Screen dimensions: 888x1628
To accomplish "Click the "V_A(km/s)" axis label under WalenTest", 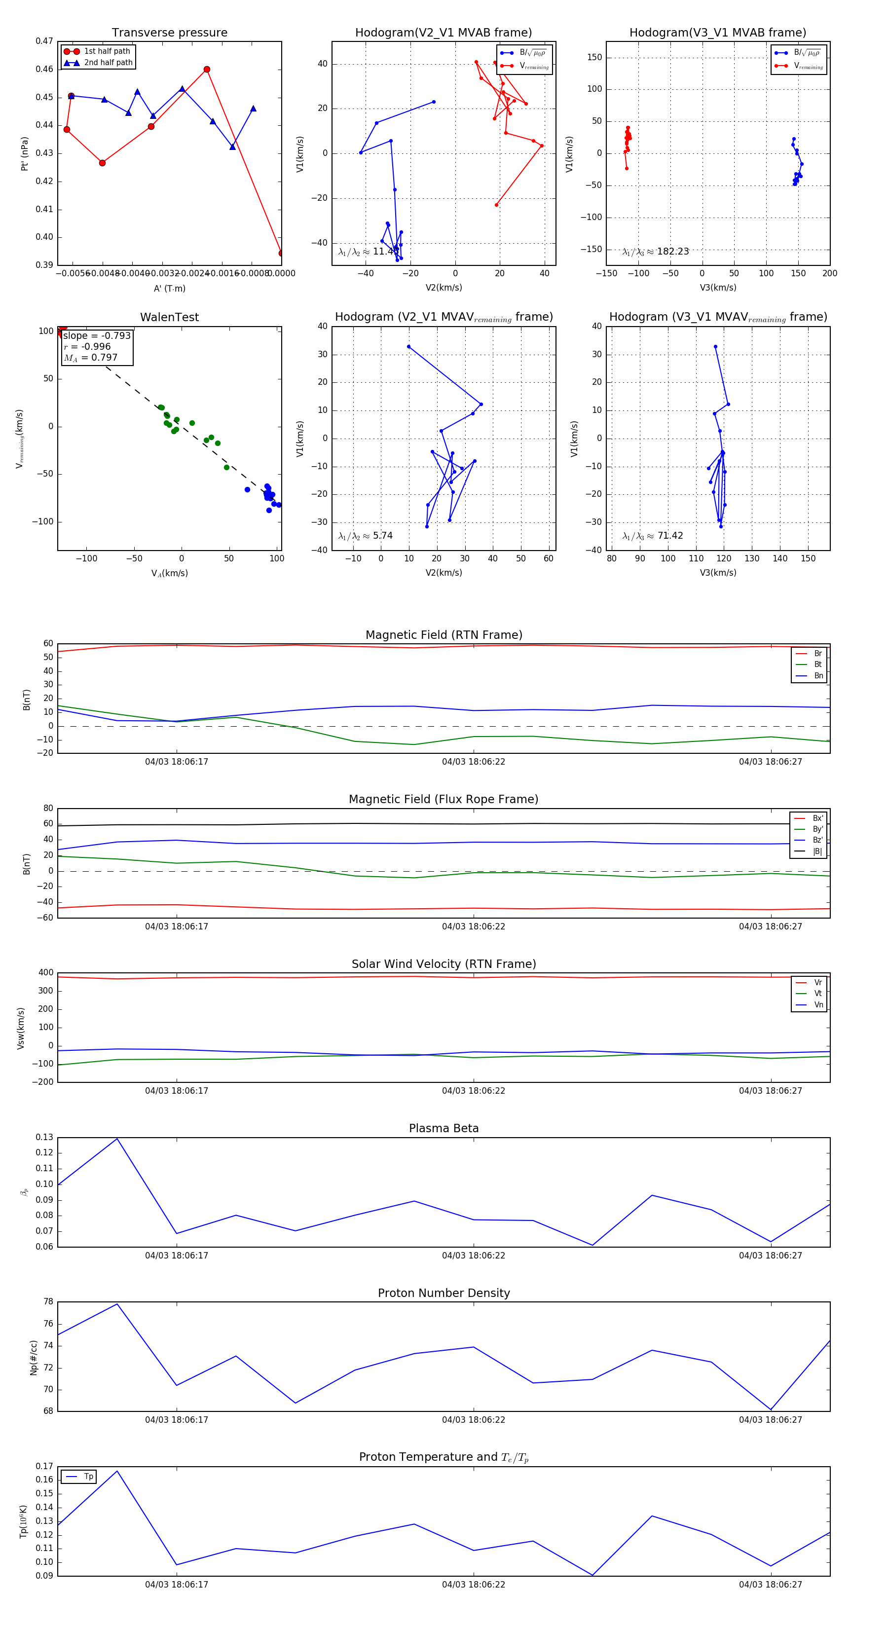I will [169, 573].
